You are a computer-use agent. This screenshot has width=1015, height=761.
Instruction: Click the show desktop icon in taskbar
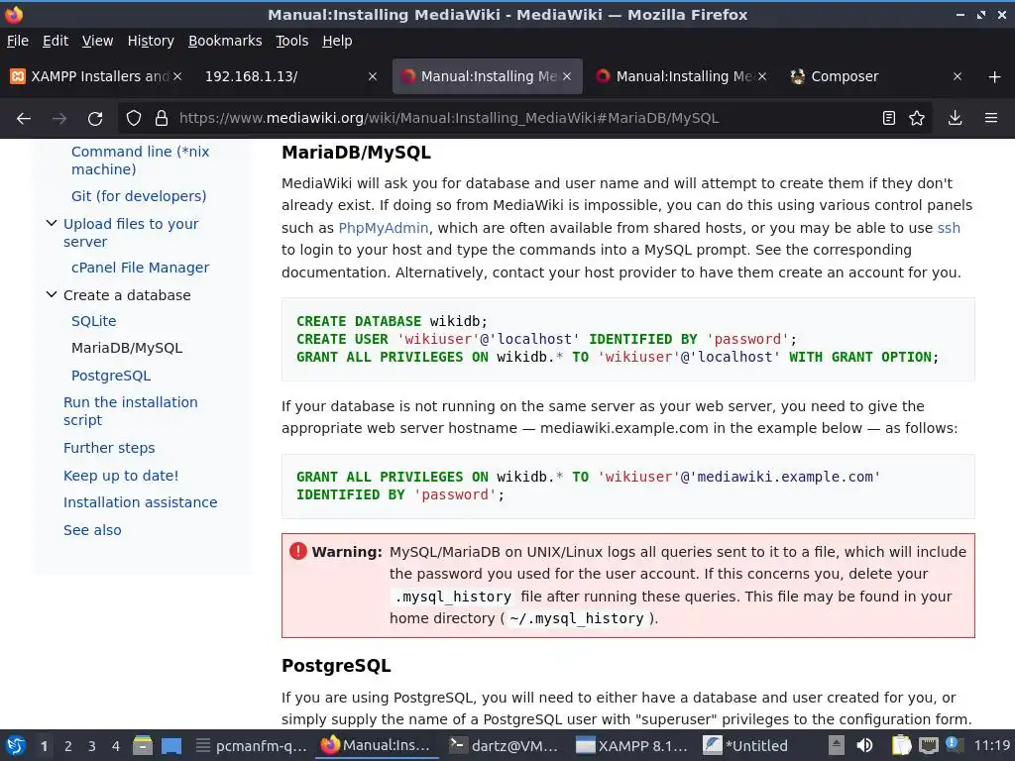click(171, 745)
